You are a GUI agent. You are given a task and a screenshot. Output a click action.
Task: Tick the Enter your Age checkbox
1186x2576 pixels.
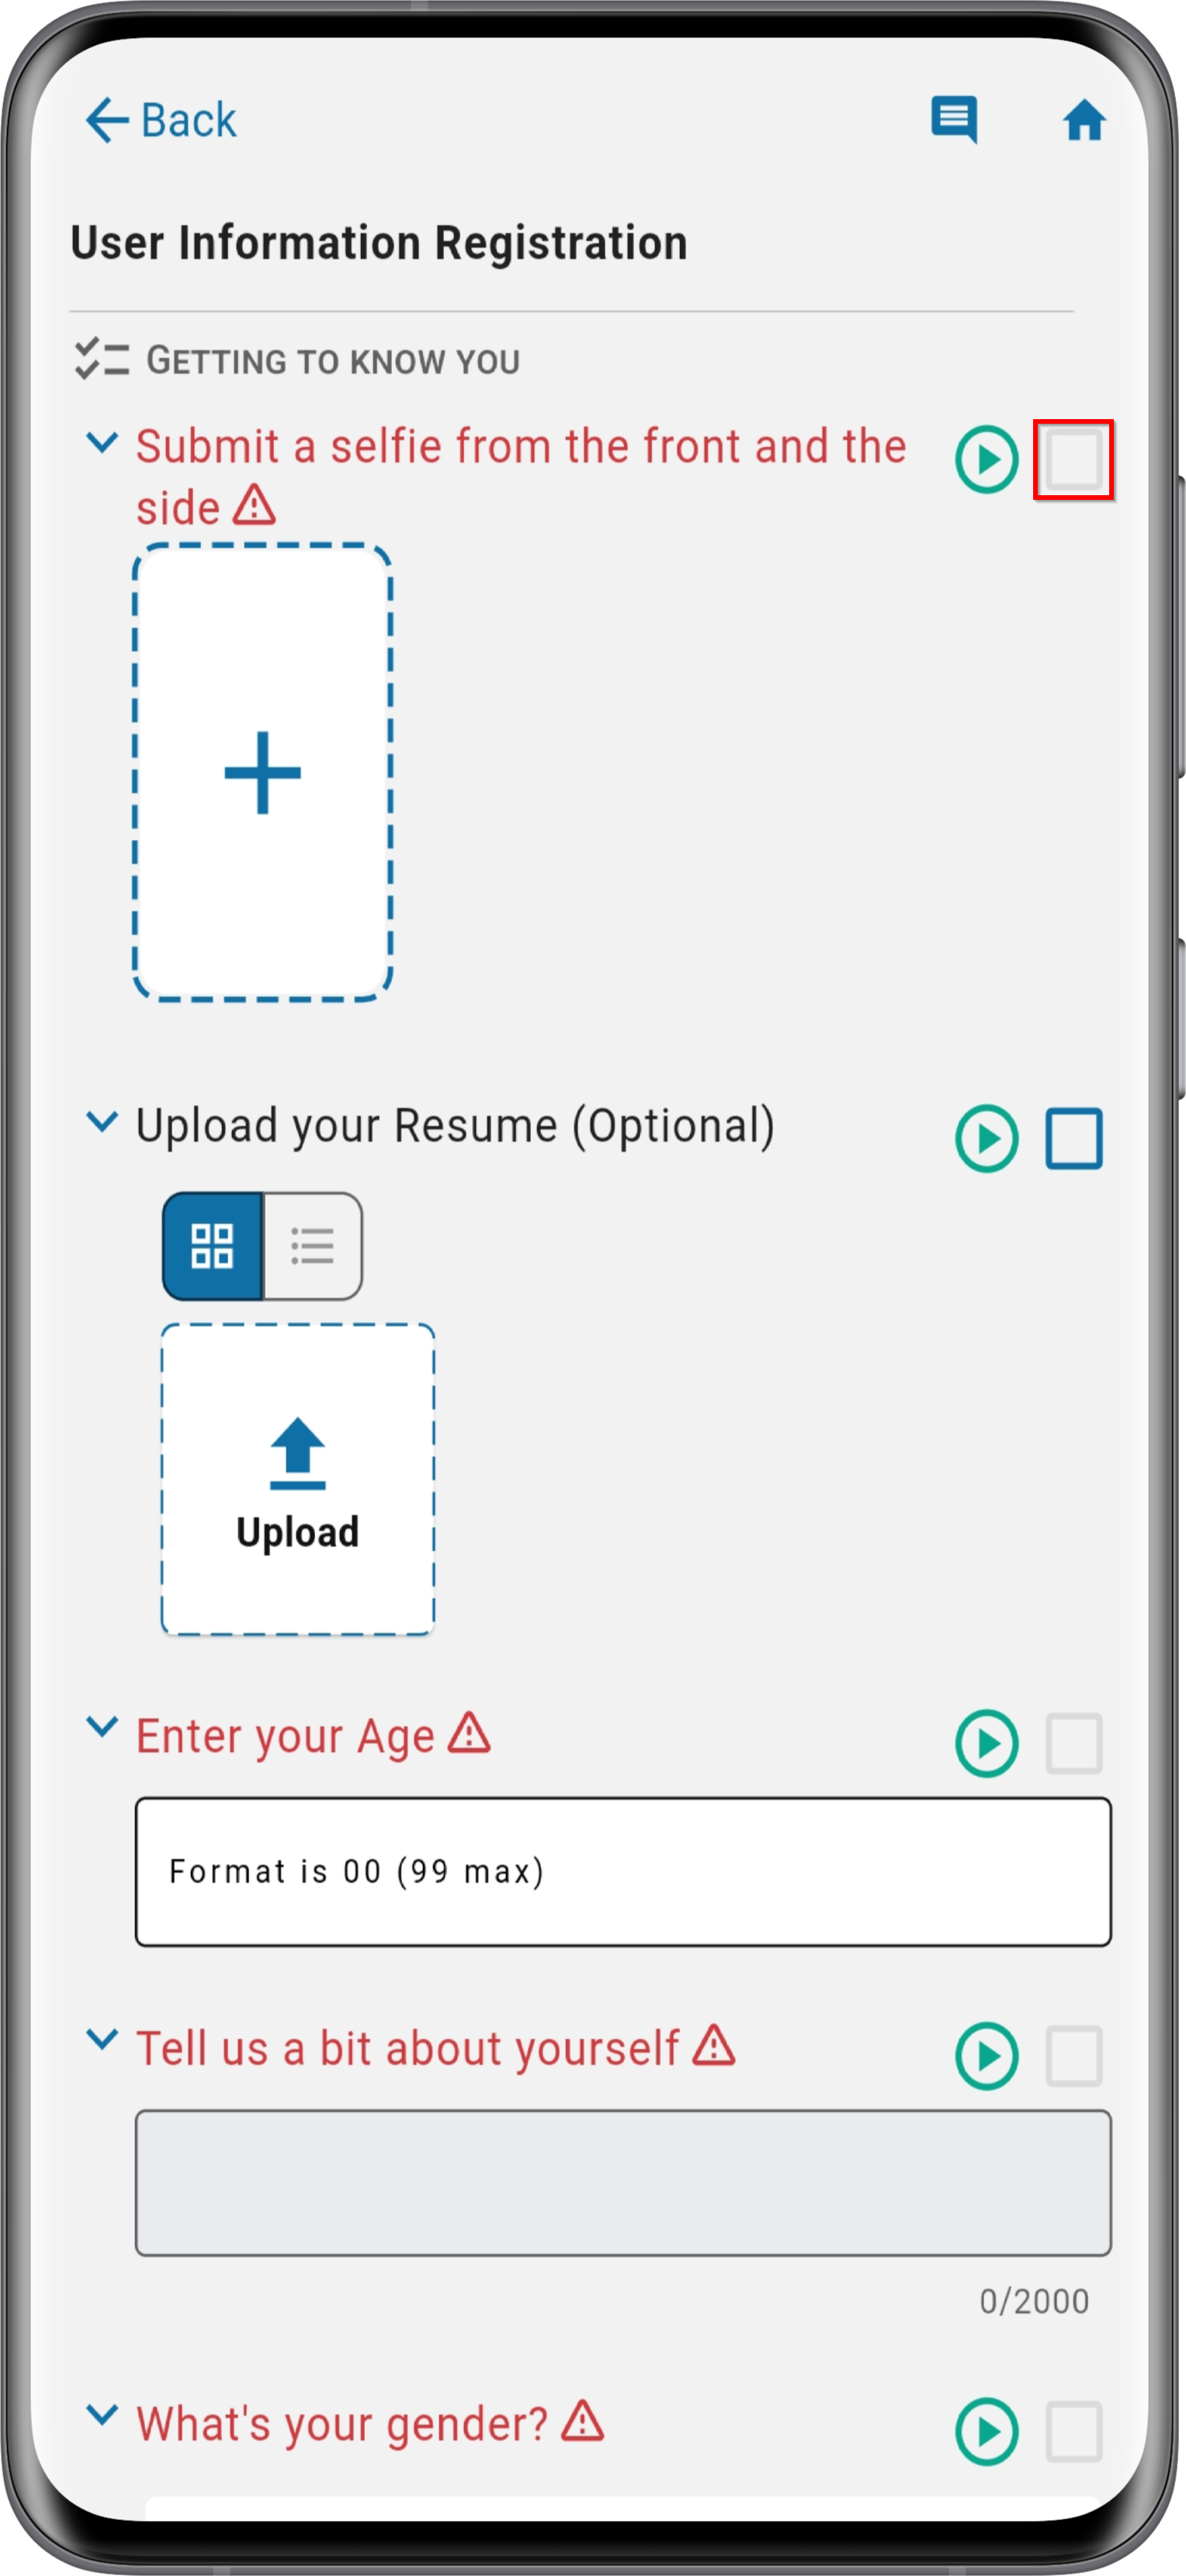click(x=1074, y=1744)
